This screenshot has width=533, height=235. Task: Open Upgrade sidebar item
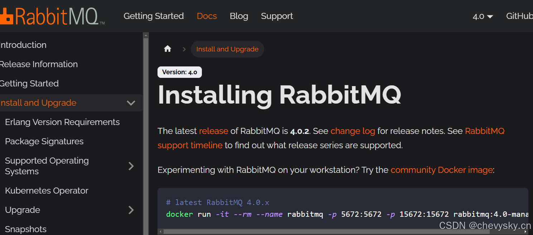coord(23,210)
